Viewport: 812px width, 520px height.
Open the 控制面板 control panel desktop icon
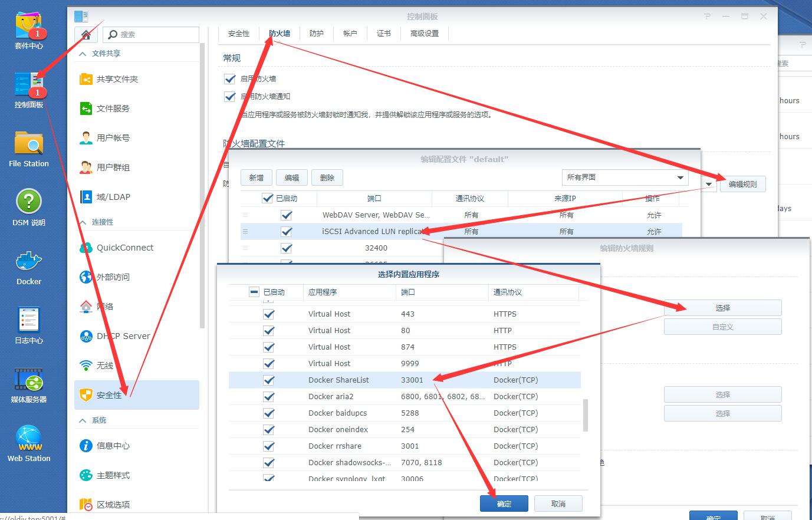[28, 90]
